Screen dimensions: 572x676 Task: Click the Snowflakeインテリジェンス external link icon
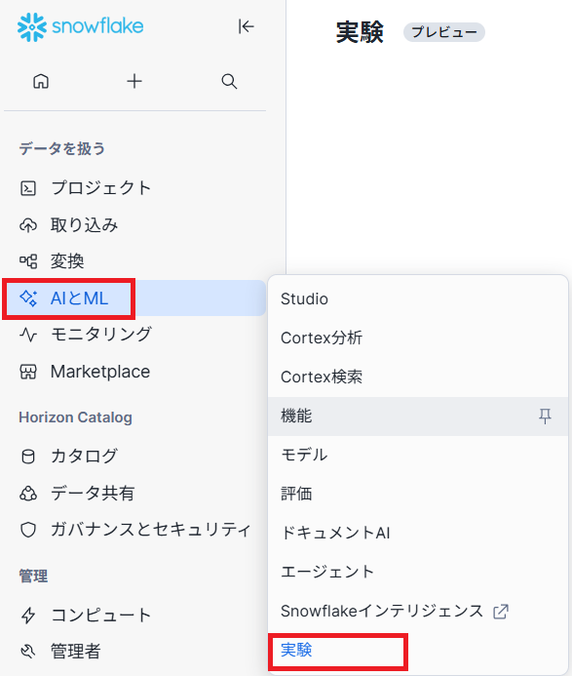pyautogui.click(x=501, y=612)
